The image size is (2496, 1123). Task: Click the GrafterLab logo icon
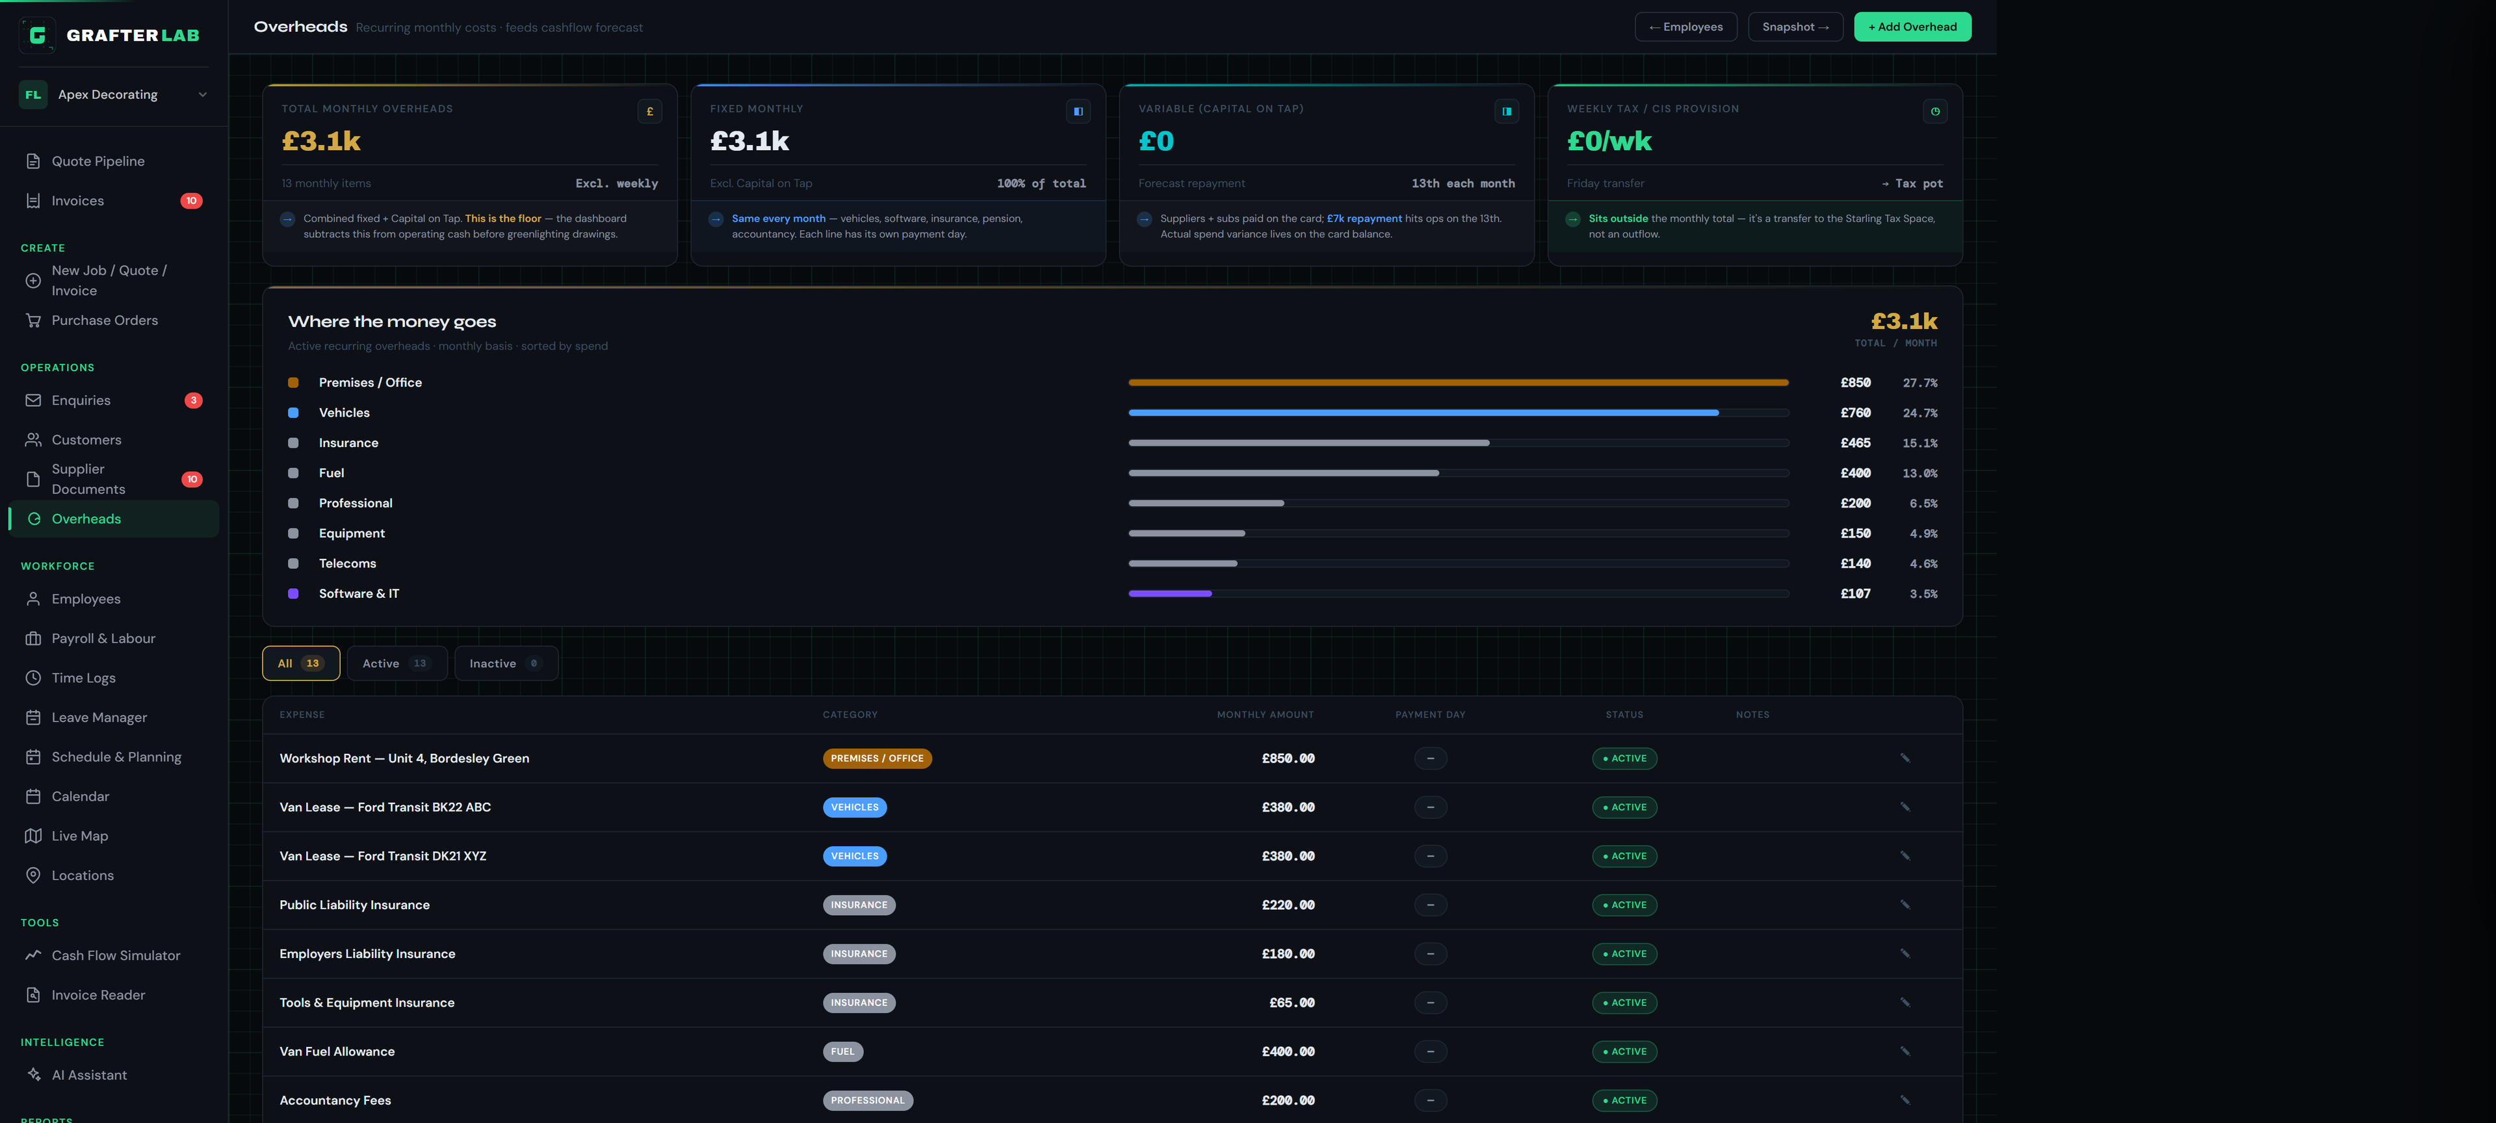(x=37, y=35)
